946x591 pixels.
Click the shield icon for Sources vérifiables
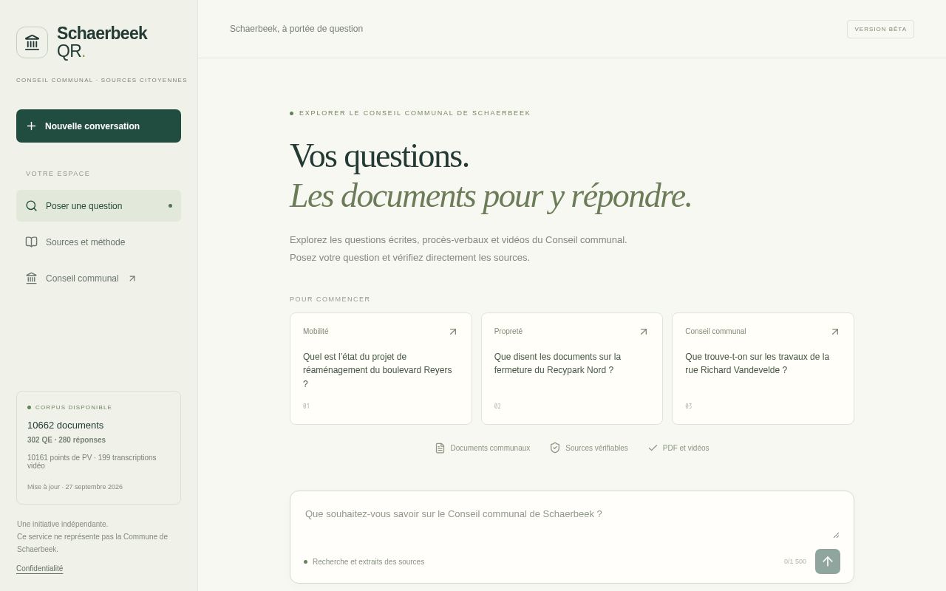(555, 448)
